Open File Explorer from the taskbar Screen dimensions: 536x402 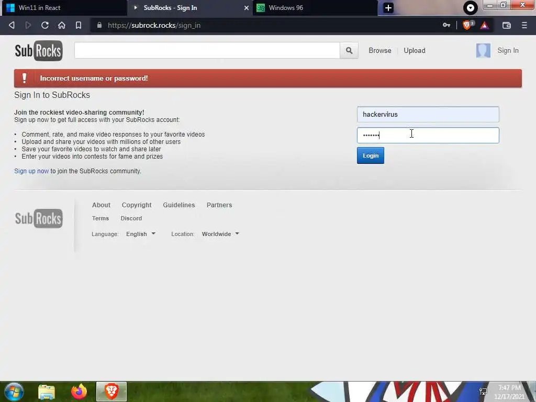tap(47, 392)
